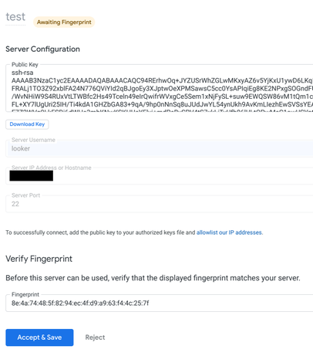The image size is (313, 356).
Task: Click into the Fingerprint field
Action: click(160, 303)
